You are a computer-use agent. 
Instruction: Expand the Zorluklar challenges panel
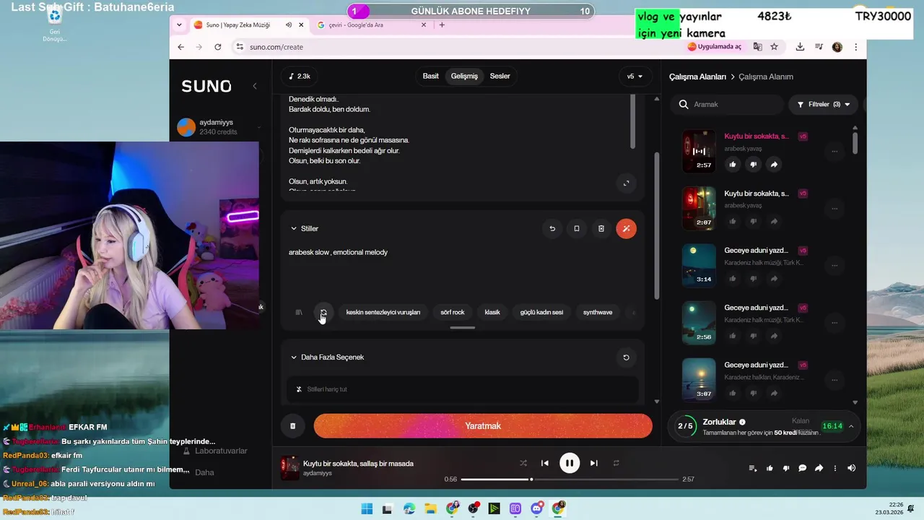click(x=851, y=426)
